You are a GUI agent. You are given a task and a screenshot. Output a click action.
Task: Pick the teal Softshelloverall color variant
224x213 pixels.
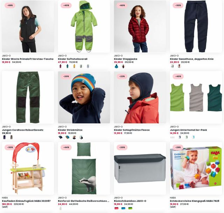pos(67,66)
